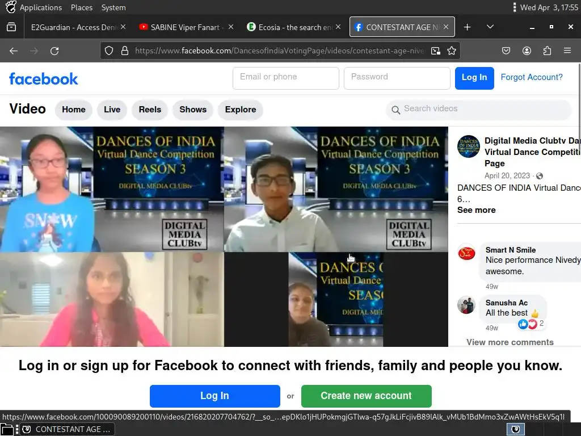Select the Shows video pill
Screen dimensions: 581x436
point(193,110)
